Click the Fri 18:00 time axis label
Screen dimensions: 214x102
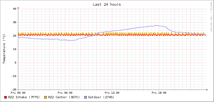159,93
